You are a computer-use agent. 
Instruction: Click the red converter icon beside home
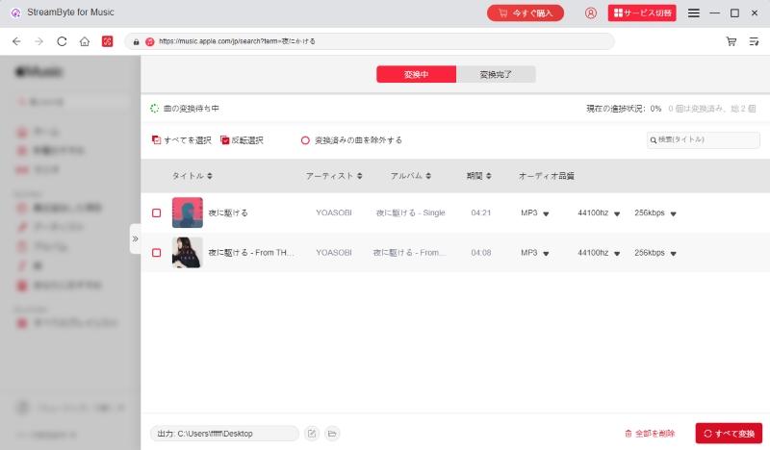coord(107,41)
